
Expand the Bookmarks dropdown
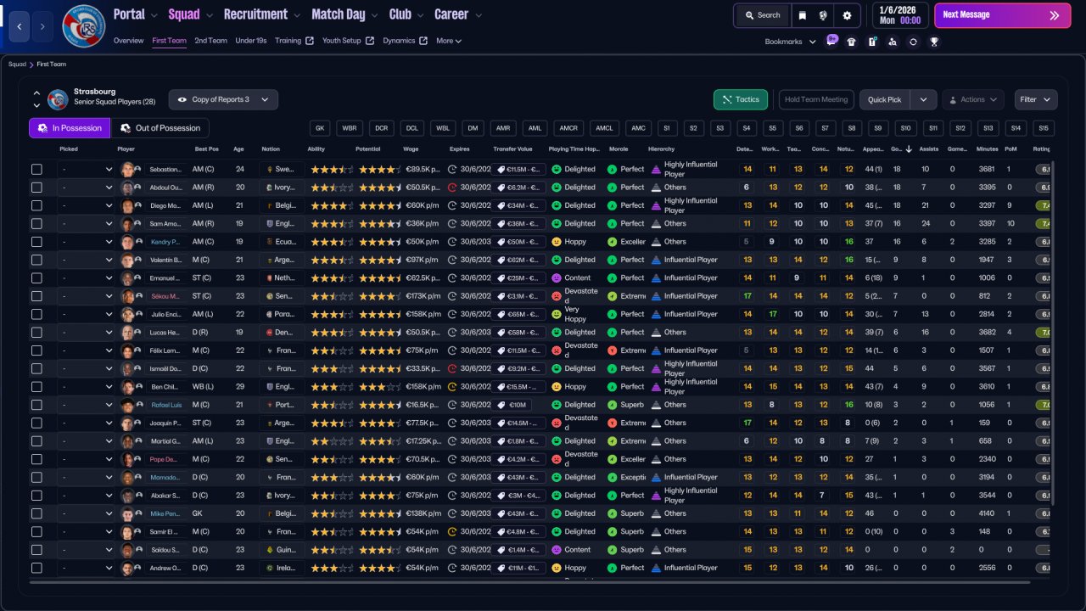(790, 42)
